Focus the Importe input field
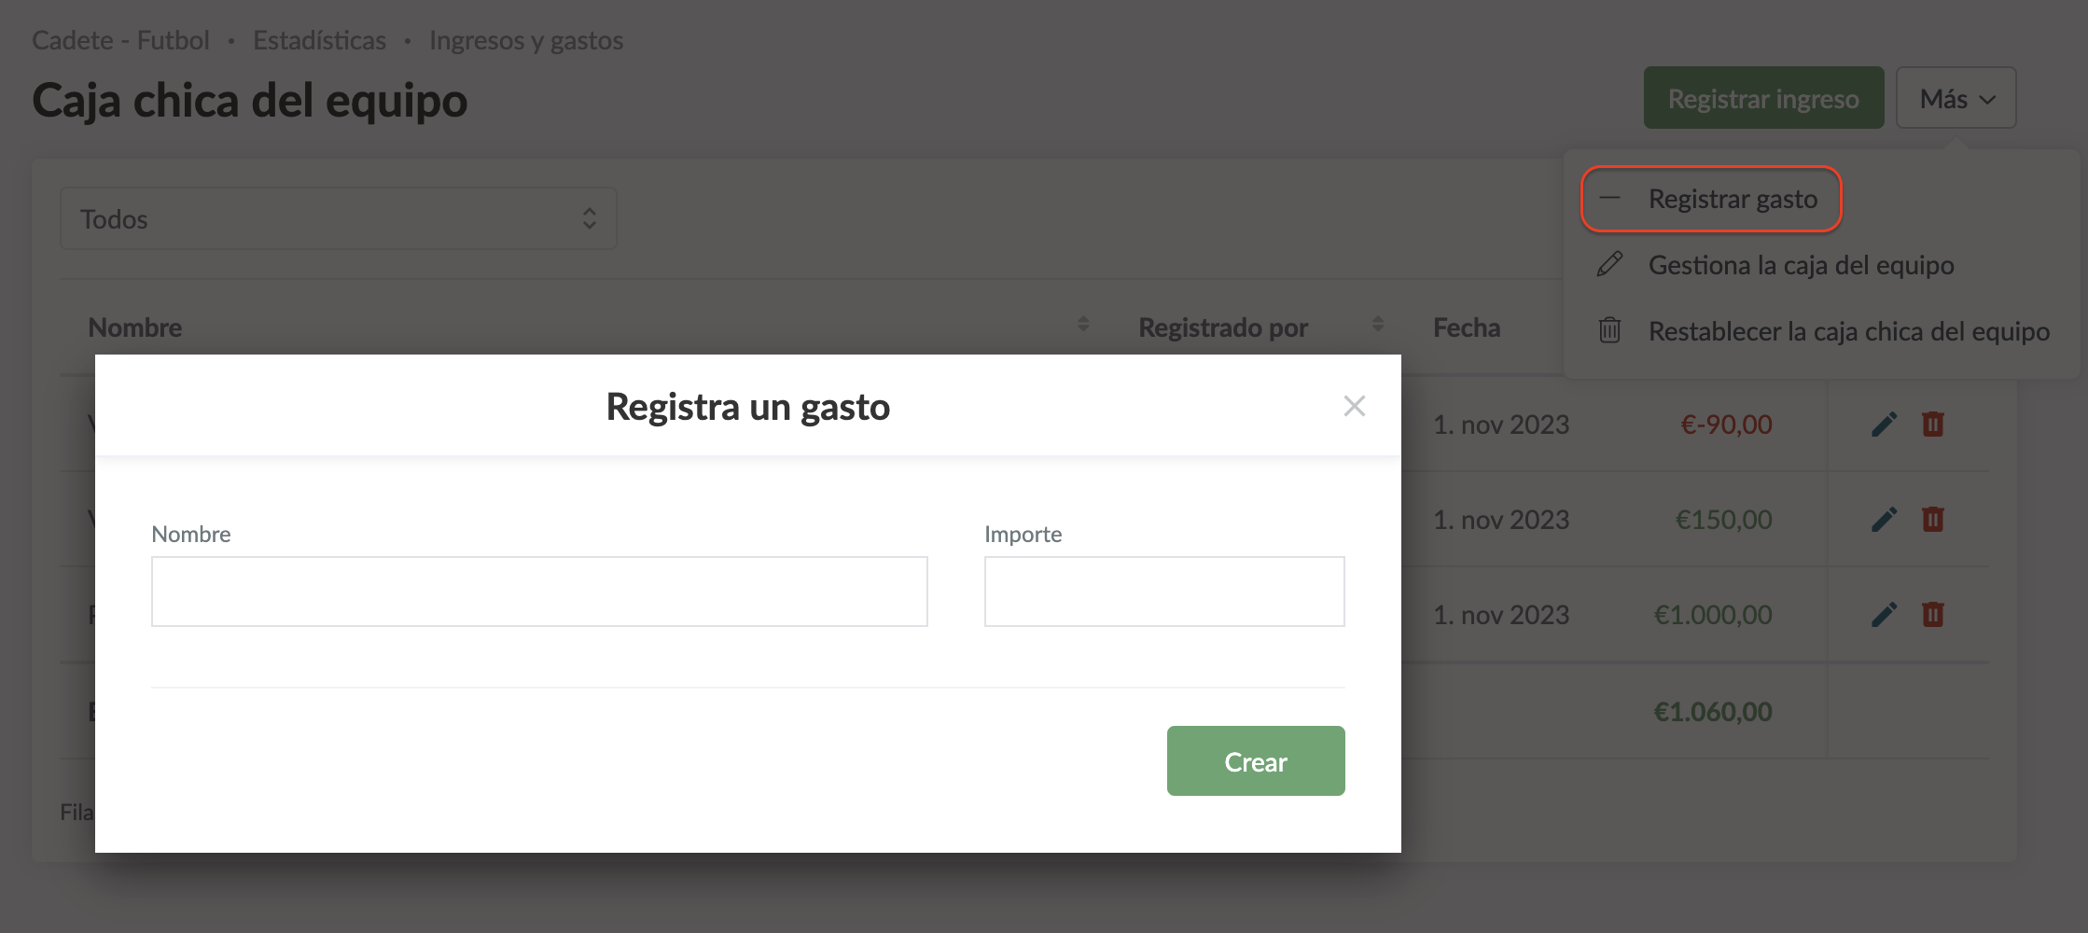 [1163, 592]
